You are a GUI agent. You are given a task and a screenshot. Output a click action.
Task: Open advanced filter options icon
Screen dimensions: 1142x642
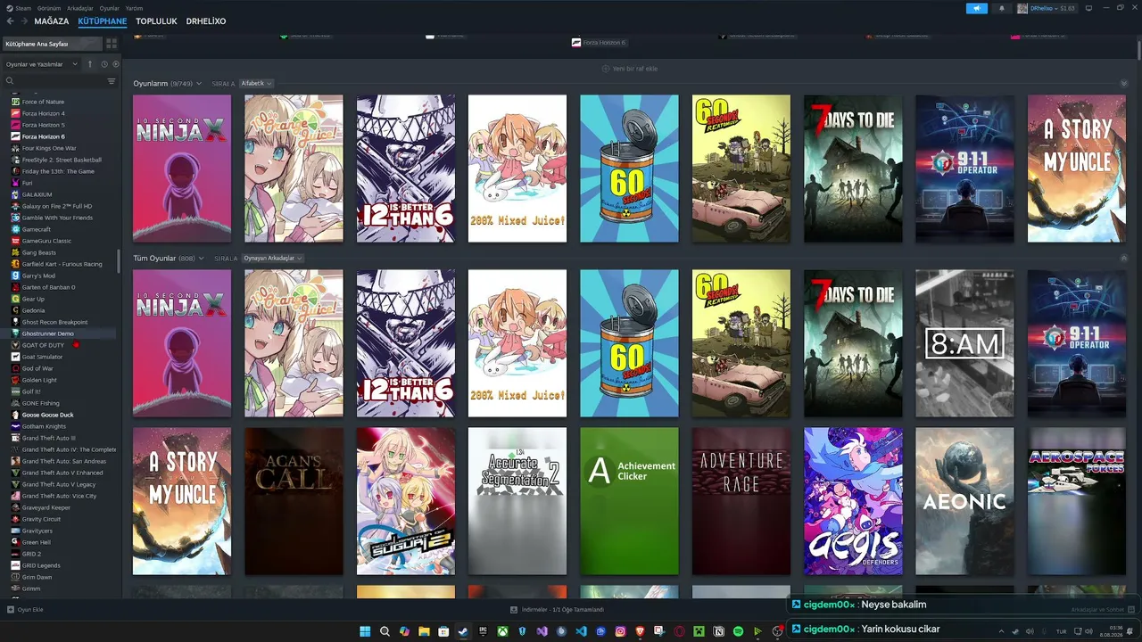tap(112, 81)
